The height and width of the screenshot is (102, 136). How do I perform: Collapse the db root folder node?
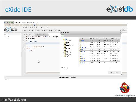pos(62,39)
